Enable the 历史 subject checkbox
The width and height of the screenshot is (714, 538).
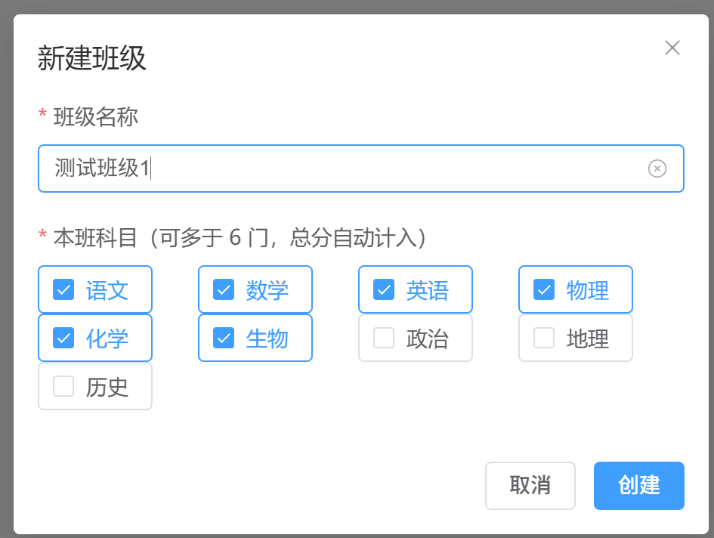[63, 386]
